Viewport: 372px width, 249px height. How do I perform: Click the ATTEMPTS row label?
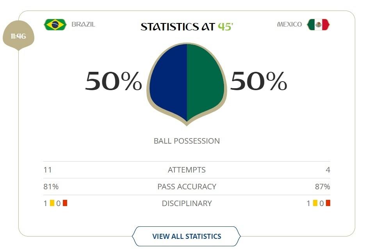[x=187, y=170]
